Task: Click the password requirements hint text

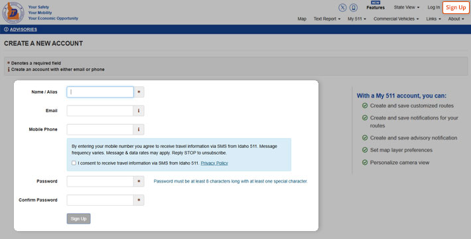Action: point(230,181)
